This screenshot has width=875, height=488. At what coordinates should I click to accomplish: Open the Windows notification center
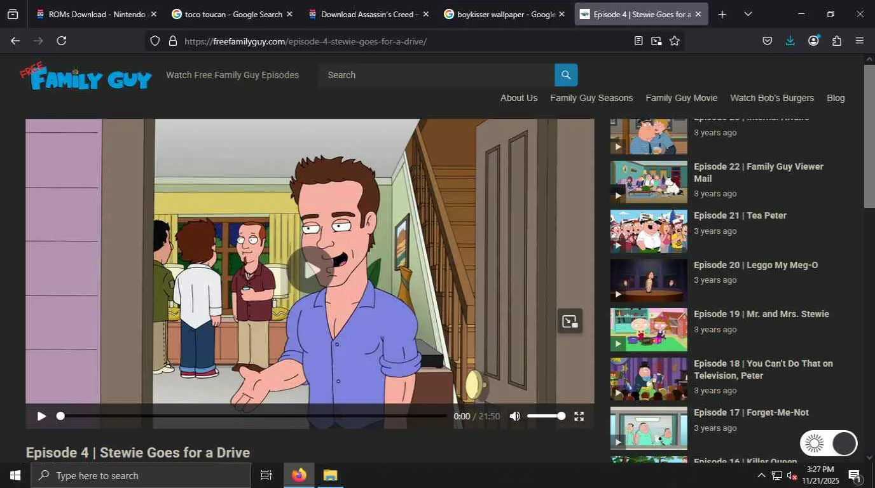[x=855, y=475]
